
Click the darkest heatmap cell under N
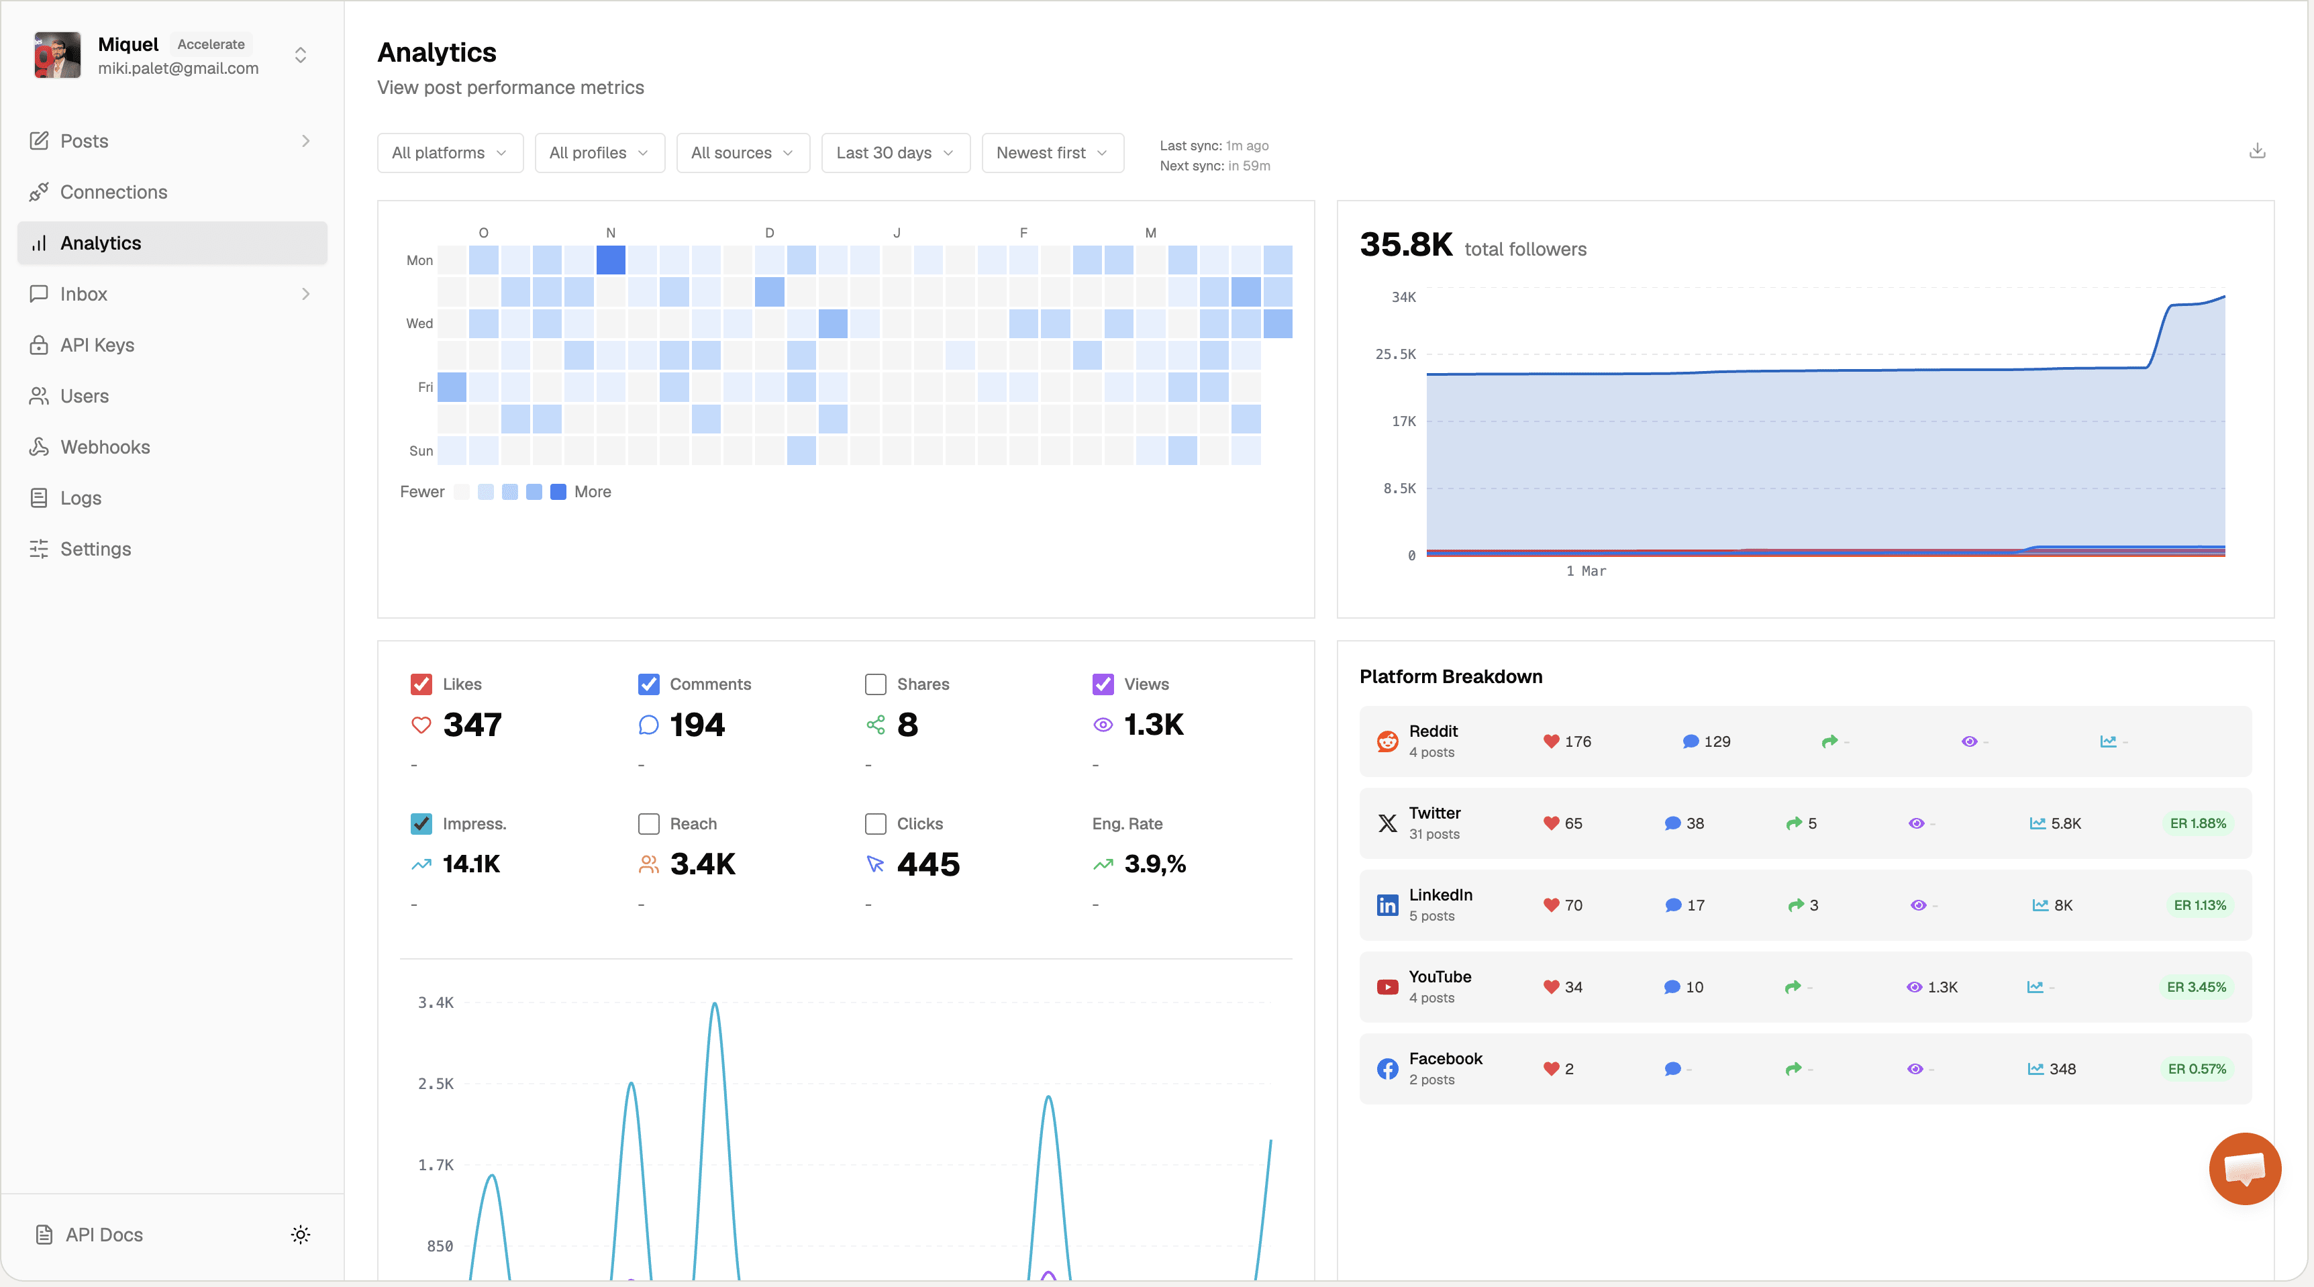coord(610,260)
